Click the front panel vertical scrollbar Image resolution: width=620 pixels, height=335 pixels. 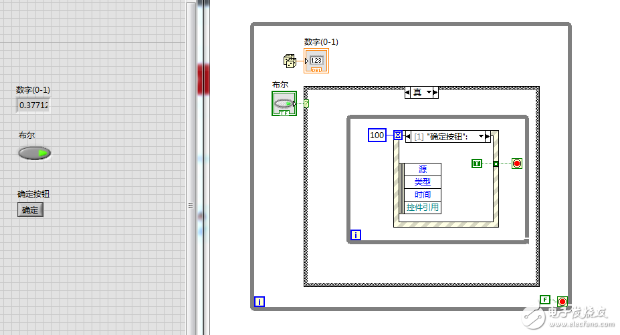191,167
